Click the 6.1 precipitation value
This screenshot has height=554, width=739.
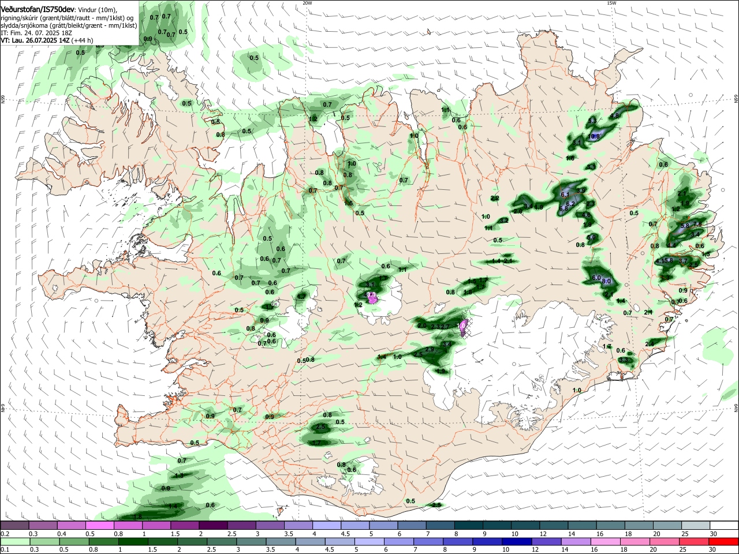[x=565, y=194]
